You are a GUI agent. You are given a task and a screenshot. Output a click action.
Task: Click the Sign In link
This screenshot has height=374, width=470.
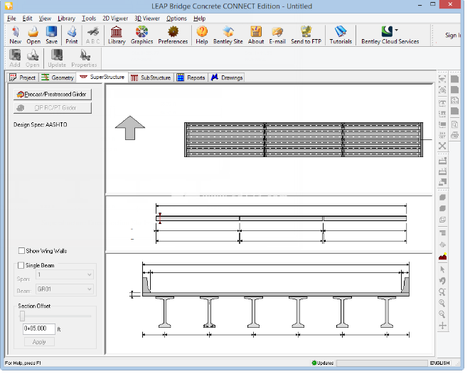pyautogui.click(x=453, y=35)
